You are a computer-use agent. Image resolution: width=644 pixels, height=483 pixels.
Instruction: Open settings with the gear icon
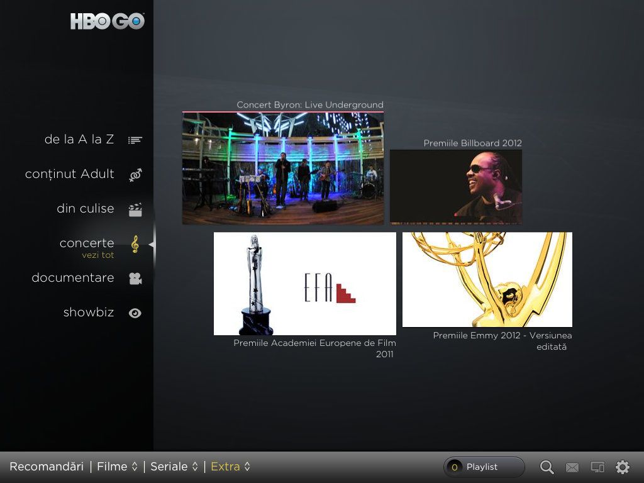coord(622,467)
